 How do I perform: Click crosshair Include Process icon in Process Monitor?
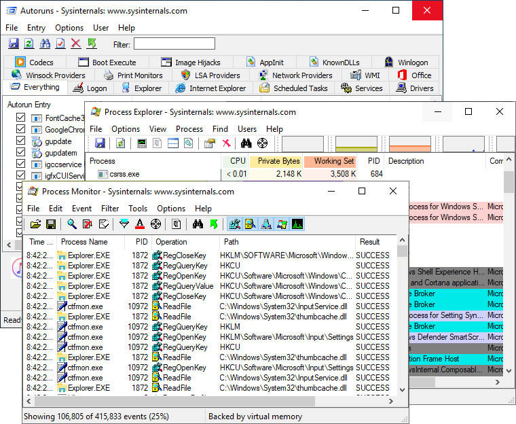click(x=155, y=224)
